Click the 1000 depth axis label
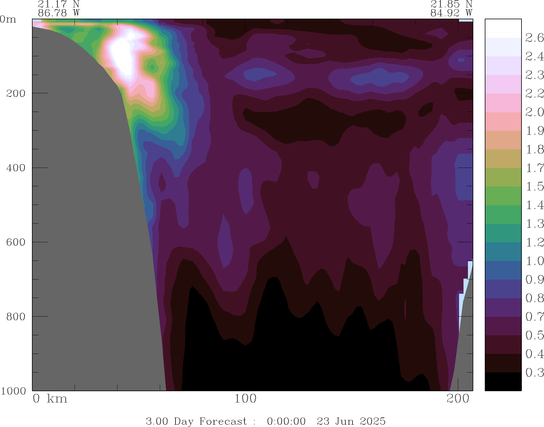Image resolution: width=544 pixels, height=427 pixels. click(13, 391)
